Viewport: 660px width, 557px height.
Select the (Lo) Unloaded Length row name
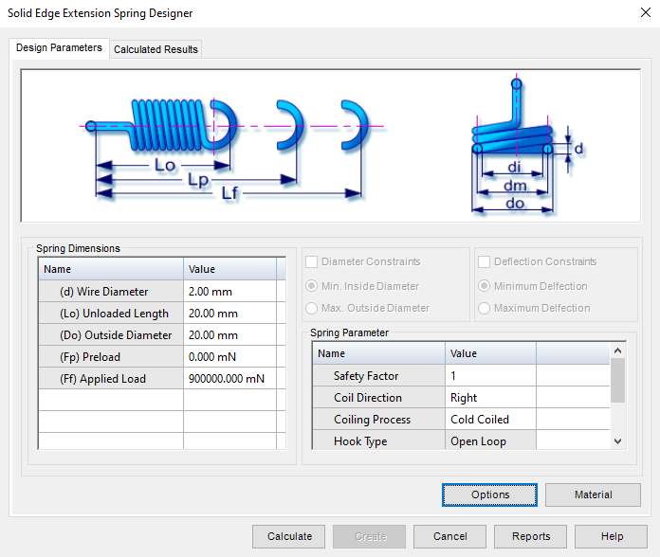[x=111, y=313]
